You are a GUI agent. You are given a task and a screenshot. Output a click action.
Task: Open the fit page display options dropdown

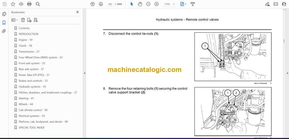coord(183,4)
